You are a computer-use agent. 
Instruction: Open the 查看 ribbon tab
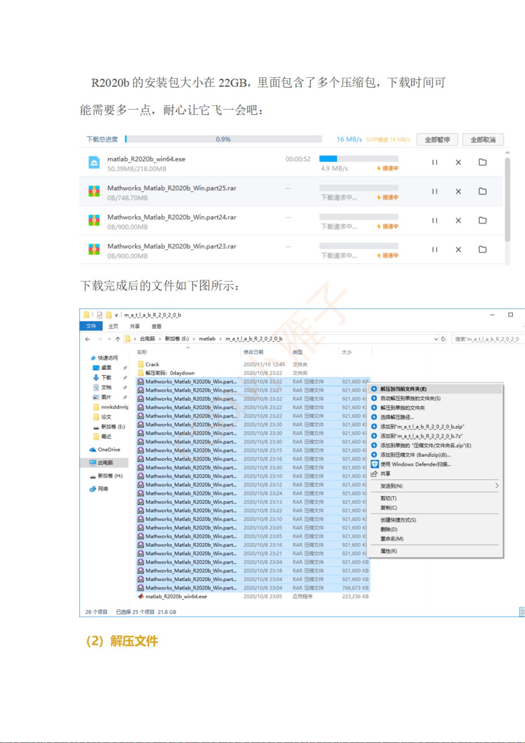[156, 326]
